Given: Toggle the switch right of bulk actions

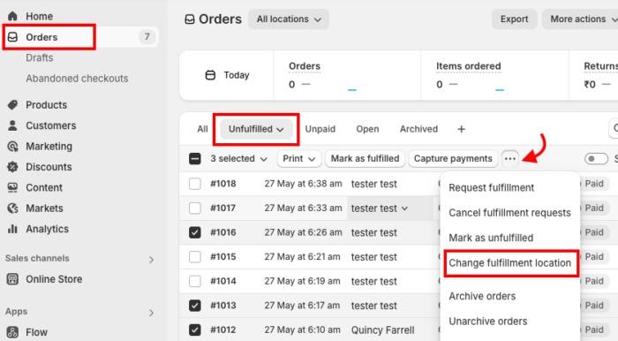Looking at the screenshot, I should pos(596,159).
